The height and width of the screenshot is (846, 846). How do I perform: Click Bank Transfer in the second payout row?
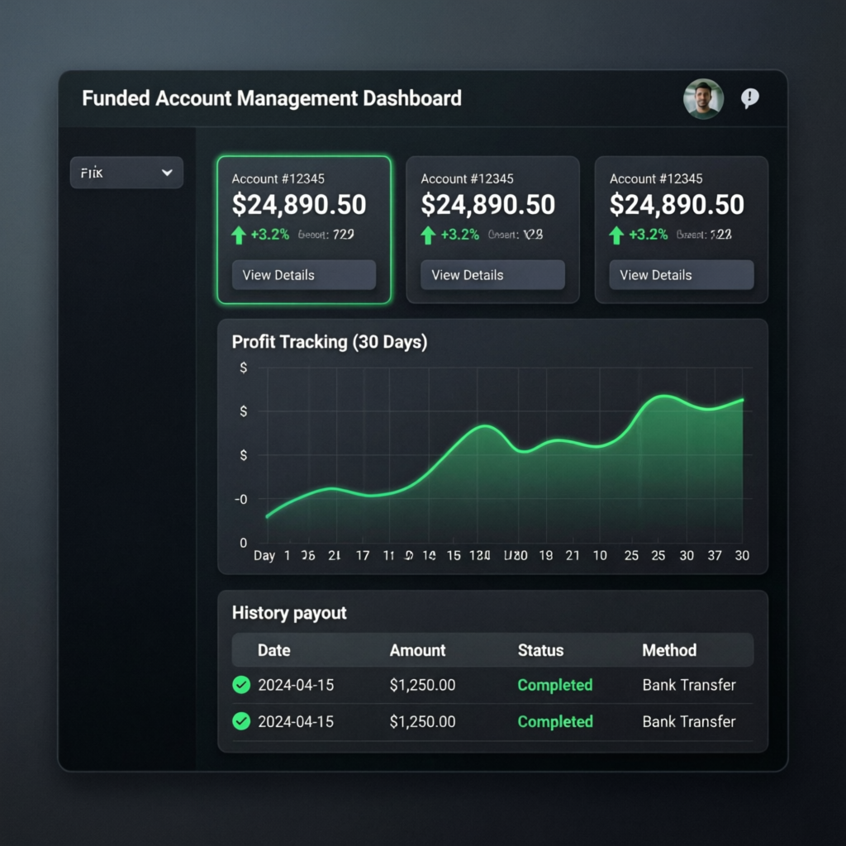coord(689,722)
